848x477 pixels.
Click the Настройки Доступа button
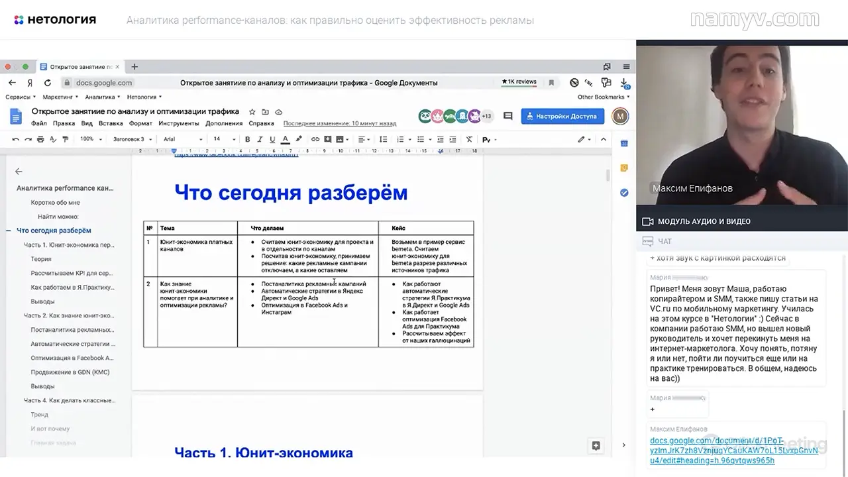562,117
